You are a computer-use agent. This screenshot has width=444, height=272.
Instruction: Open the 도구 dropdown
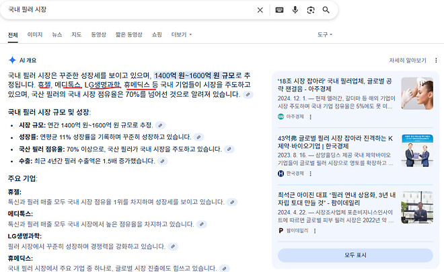click(324, 34)
